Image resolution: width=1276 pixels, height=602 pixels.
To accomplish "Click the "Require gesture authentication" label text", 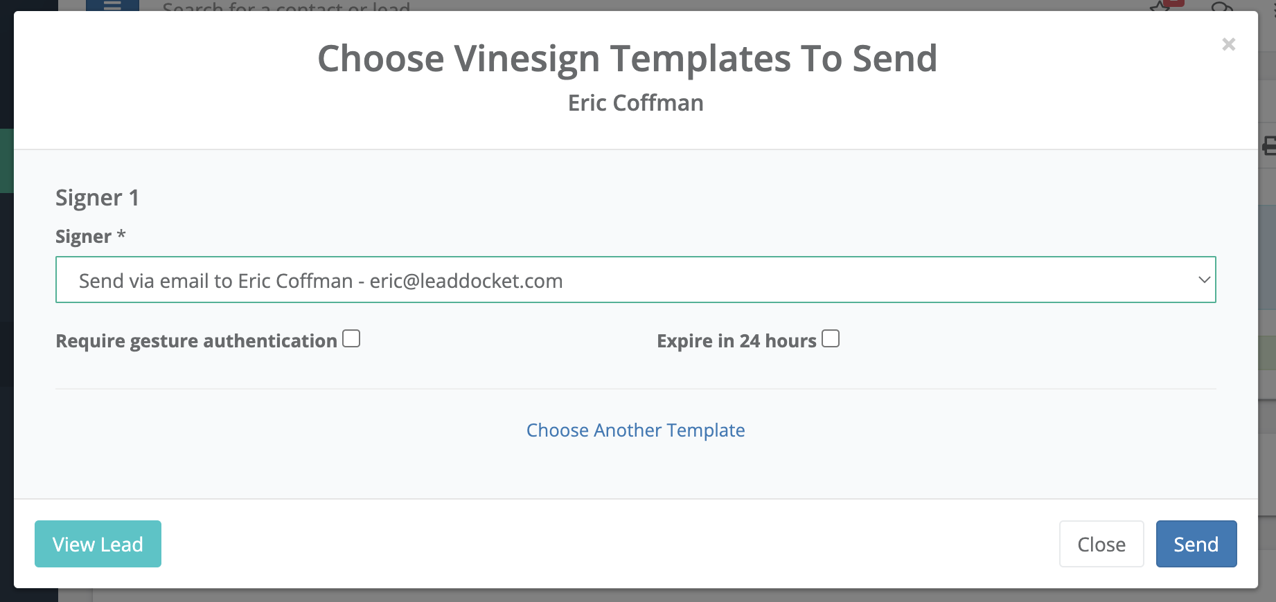I will pyautogui.click(x=196, y=340).
